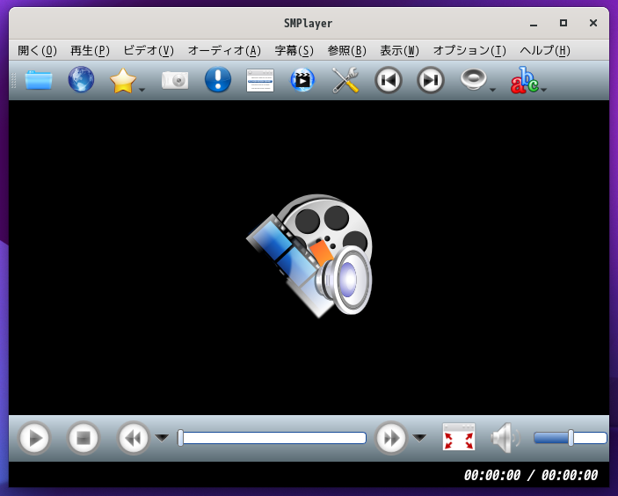Expand the abc subtitle dropdown arrow
618x496 pixels.
pyautogui.click(x=544, y=91)
